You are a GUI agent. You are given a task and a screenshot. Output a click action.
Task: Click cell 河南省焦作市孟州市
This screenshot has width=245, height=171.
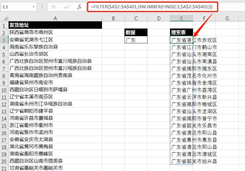point(55,132)
